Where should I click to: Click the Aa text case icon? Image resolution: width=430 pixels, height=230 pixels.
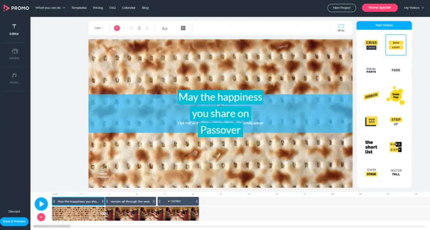pos(165,28)
